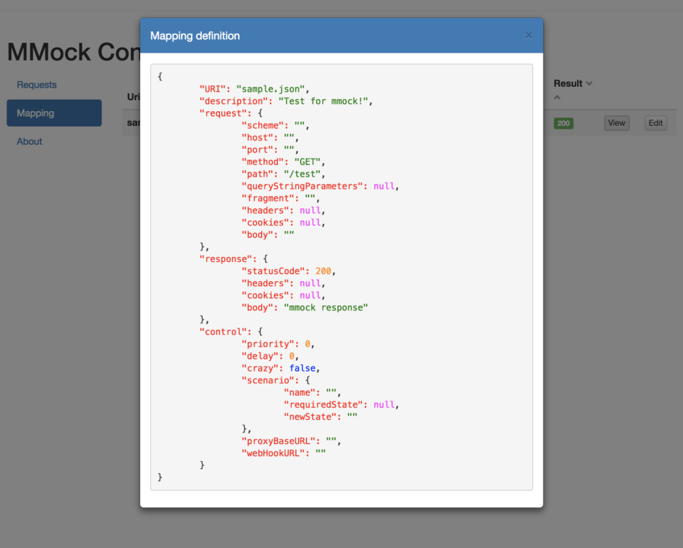Click the "delay" key in control
Screen dimensions: 683x548
click(x=260, y=357)
